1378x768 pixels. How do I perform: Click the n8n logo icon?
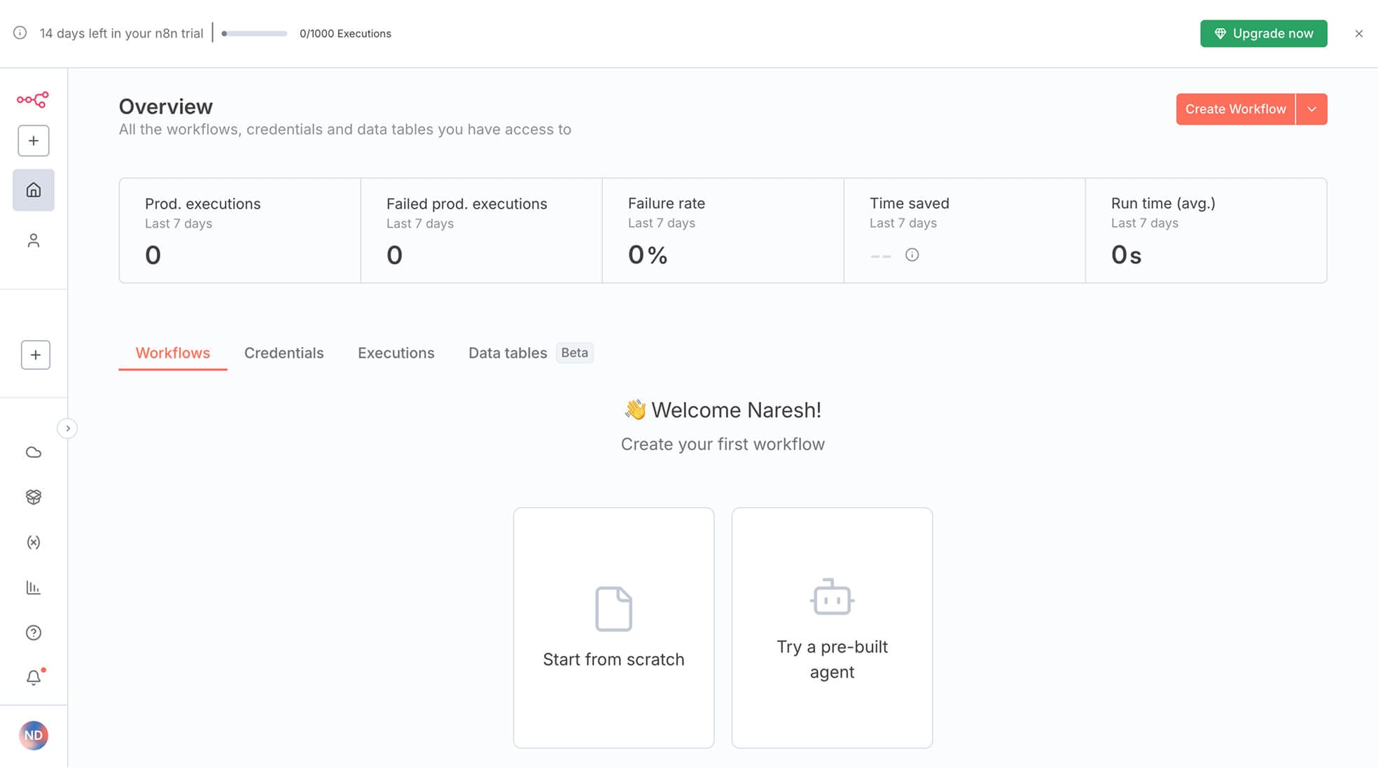point(33,99)
